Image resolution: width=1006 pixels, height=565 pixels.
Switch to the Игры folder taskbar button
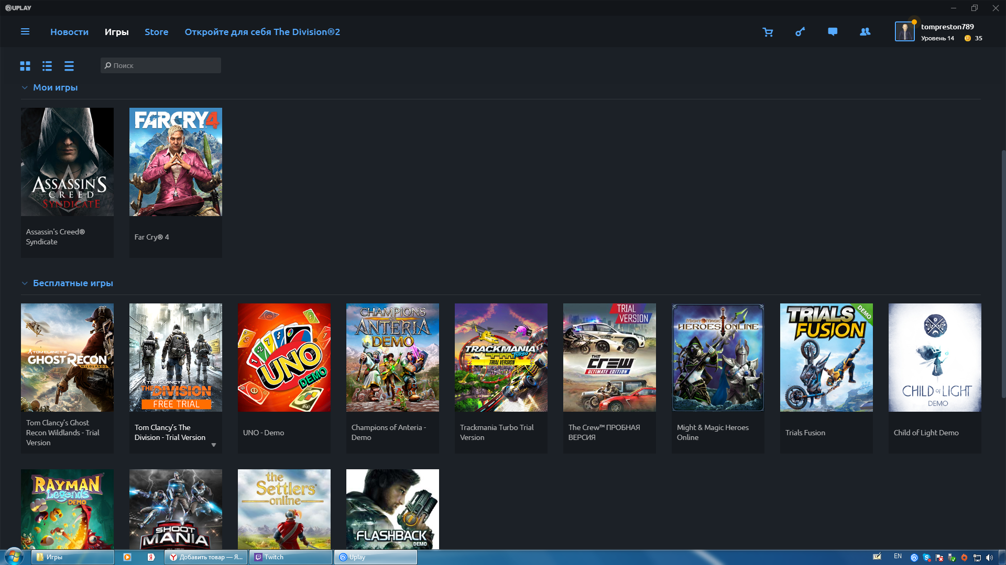73,557
